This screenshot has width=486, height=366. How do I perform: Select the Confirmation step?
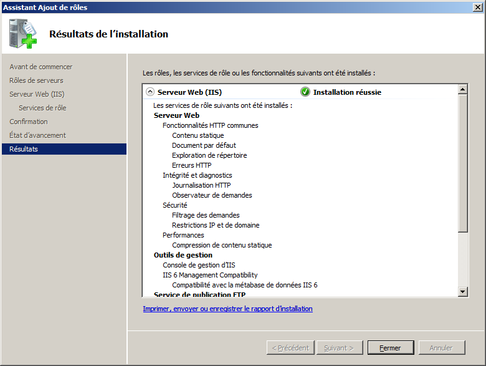pos(29,122)
